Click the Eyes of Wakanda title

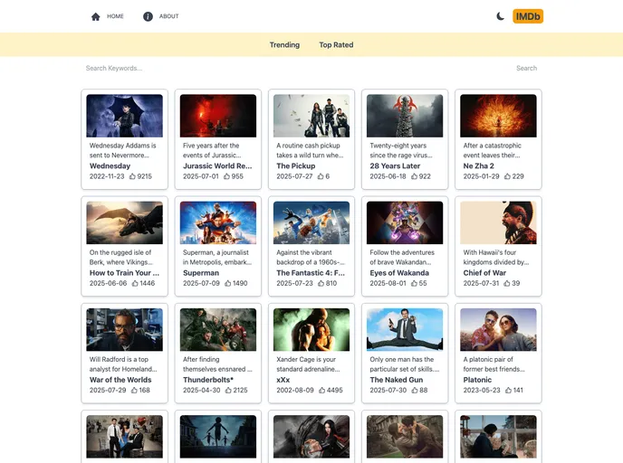[399, 273]
